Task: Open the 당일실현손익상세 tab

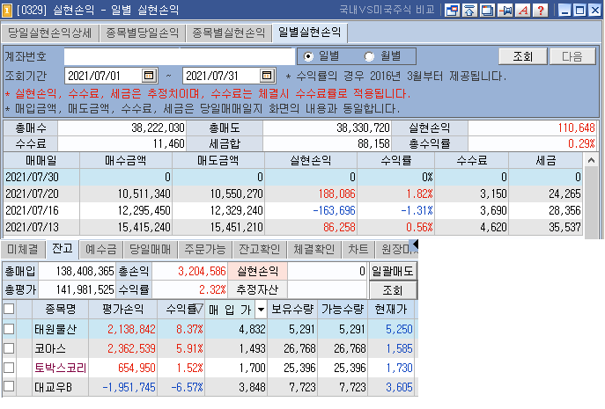Action: click(x=50, y=33)
